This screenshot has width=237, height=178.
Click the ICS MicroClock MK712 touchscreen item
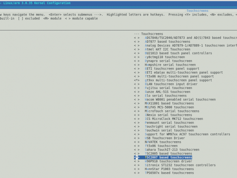tap(174, 119)
